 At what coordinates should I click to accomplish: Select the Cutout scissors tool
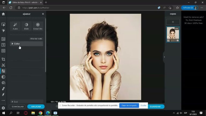3,65
